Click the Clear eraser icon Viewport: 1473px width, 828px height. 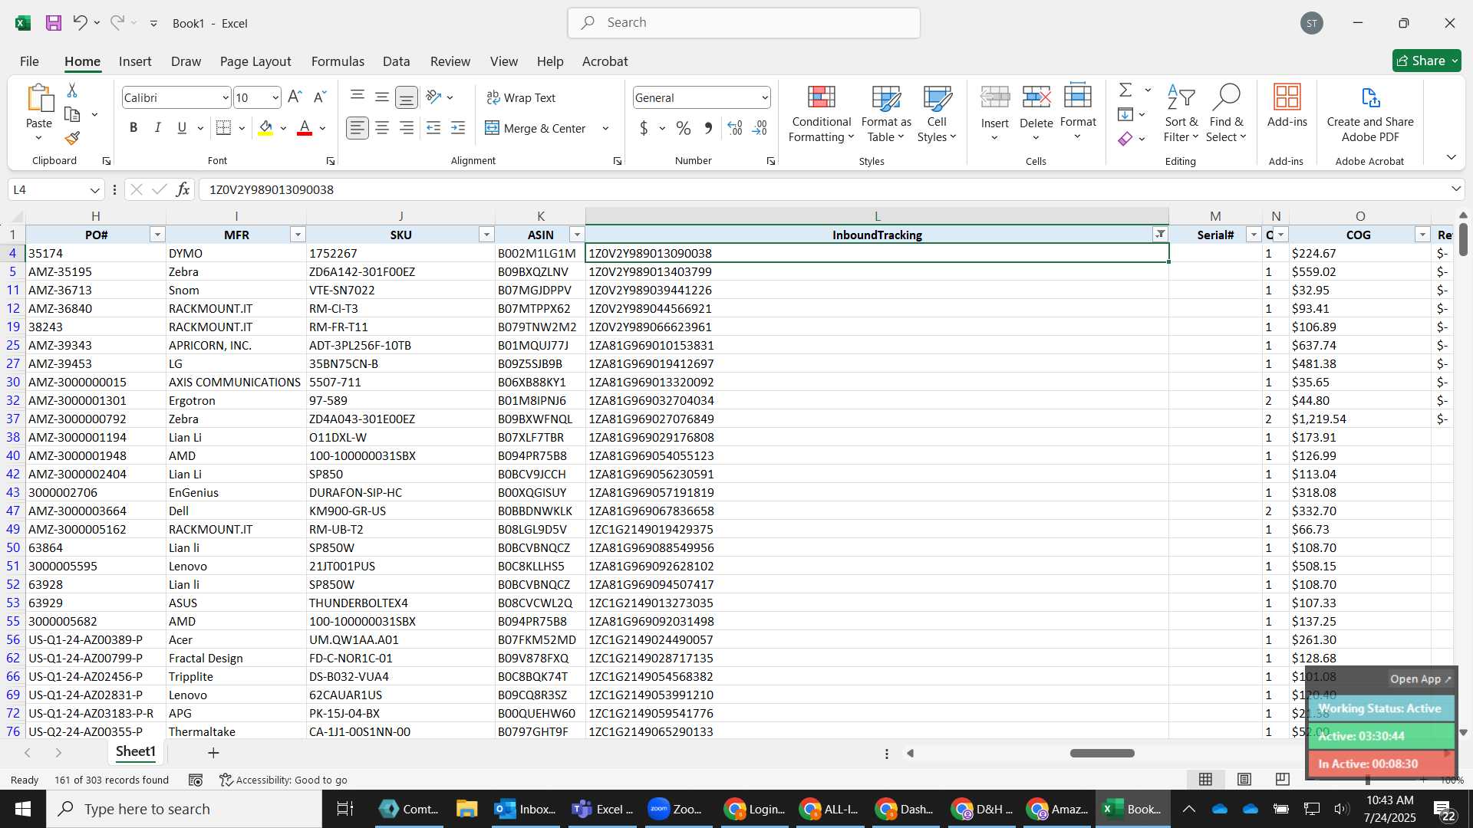pos(1125,139)
